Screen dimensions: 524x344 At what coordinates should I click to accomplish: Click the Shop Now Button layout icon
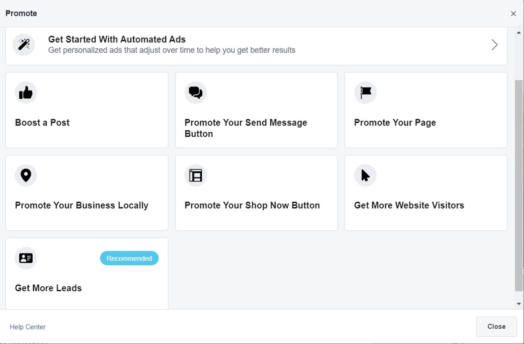point(196,175)
